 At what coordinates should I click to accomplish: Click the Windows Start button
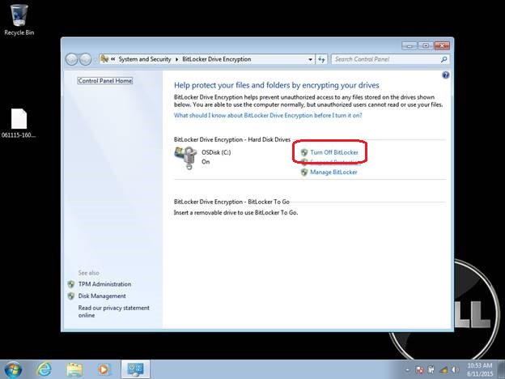tap(13, 369)
